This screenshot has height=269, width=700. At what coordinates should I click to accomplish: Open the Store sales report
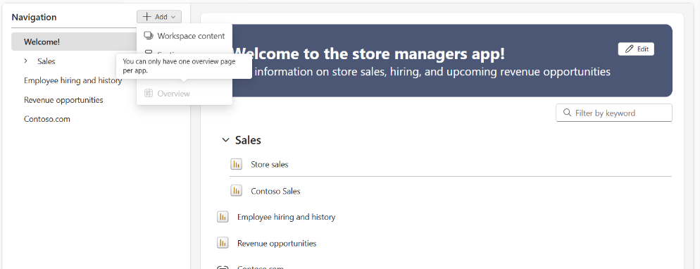pyautogui.click(x=270, y=165)
